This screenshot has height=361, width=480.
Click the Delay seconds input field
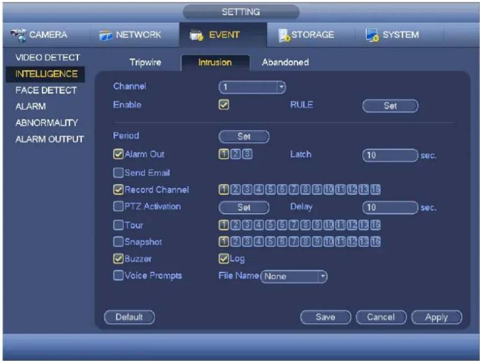click(390, 207)
